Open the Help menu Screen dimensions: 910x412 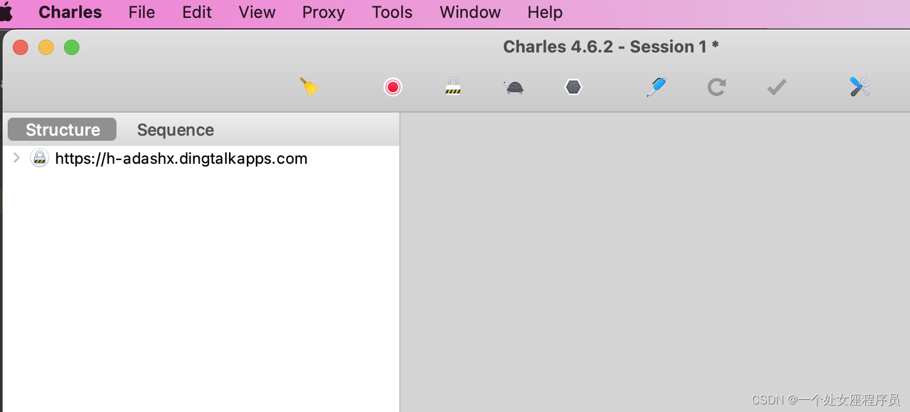pos(545,12)
